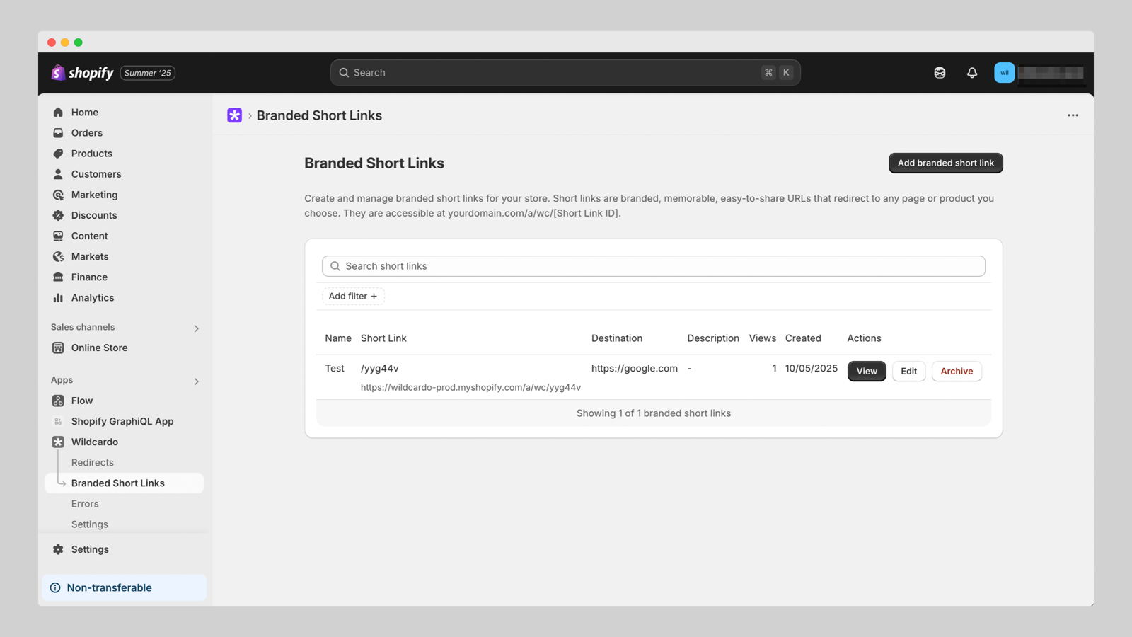This screenshot has width=1132, height=637.
Task: Expand the Apps section chevron
Action: (196, 381)
